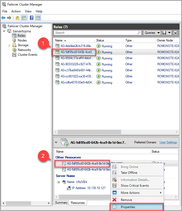Image resolution: width=182 pixels, height=211 pixels.
Task: Click the Up one level folder icon
Action: pos(17,18)
